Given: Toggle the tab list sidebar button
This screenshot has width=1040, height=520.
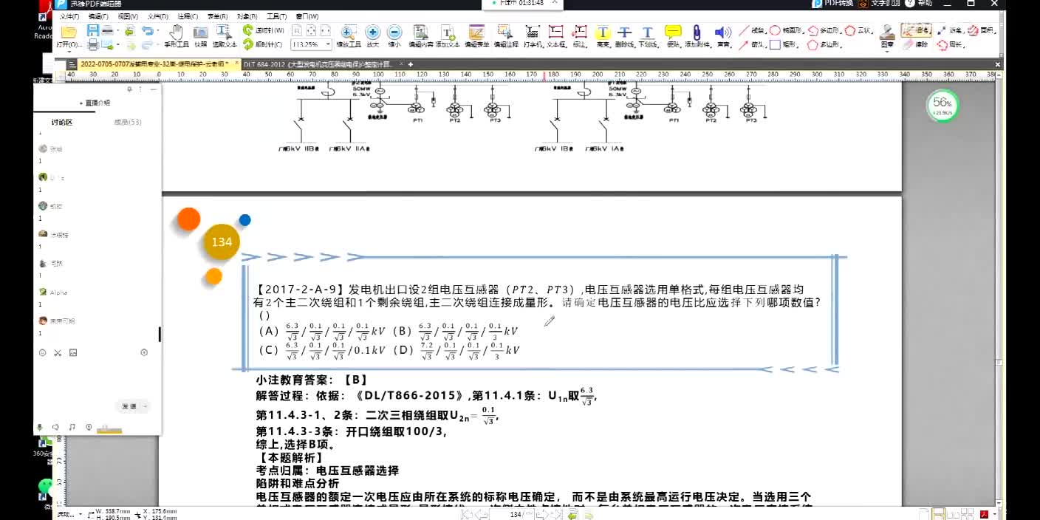Looking at the screenshot, I should point(72,64).
